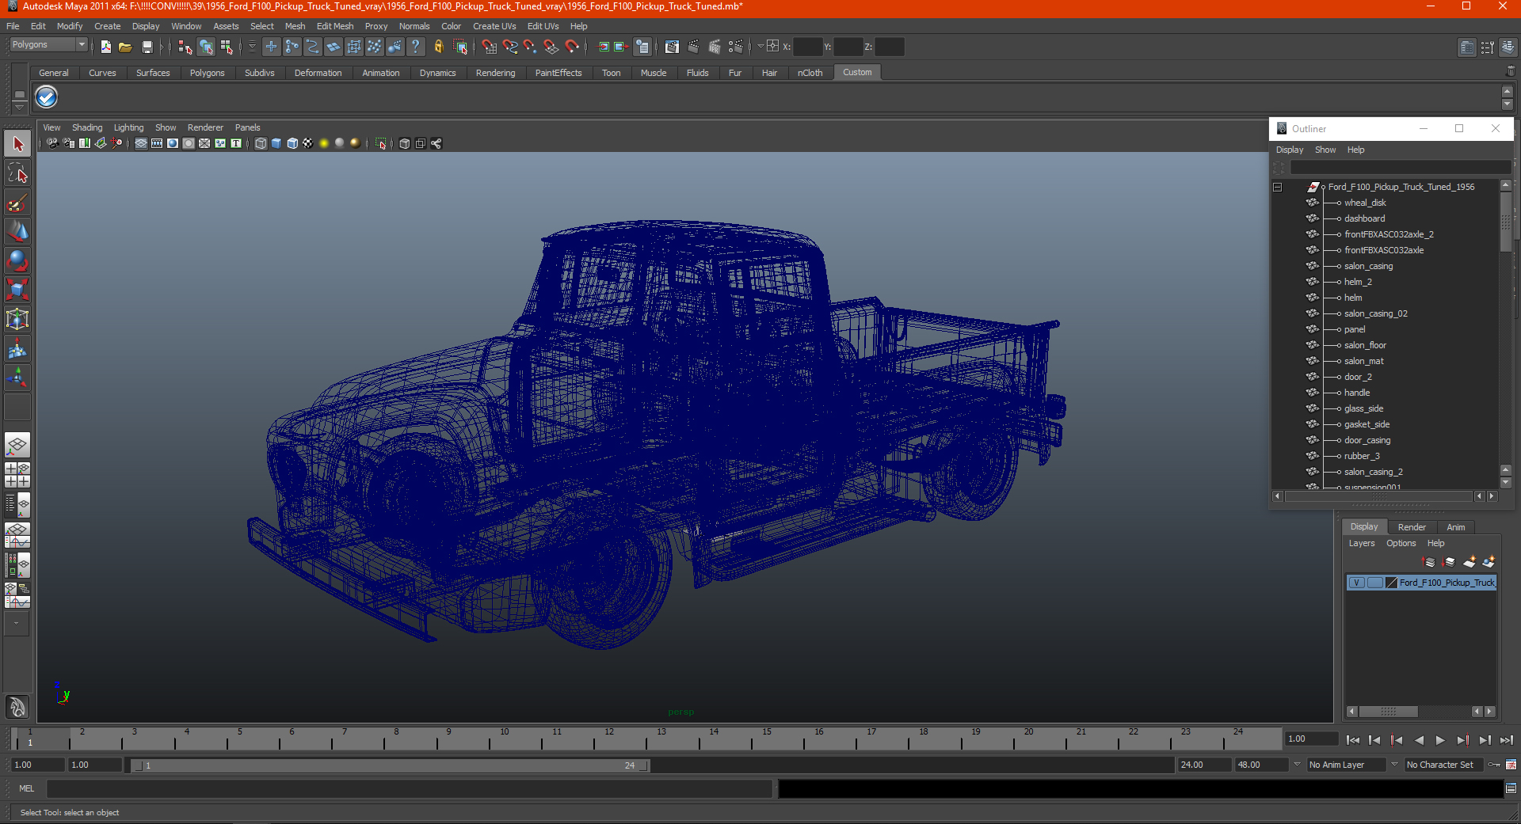Image resolution: width=1521 pixels, height=824 pixels.
Task: Activate the Paint Selection tool
Action: 17,203
